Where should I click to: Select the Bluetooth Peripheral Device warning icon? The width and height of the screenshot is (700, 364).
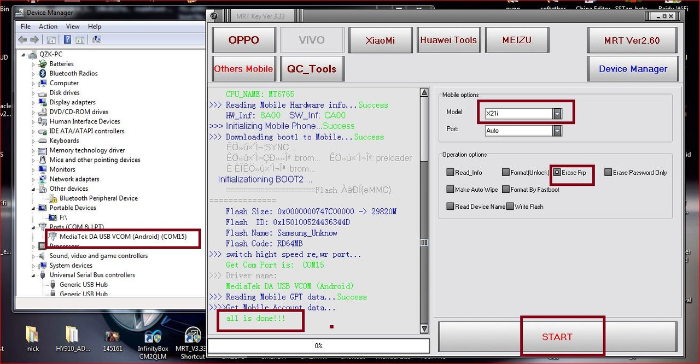[53, 198]
